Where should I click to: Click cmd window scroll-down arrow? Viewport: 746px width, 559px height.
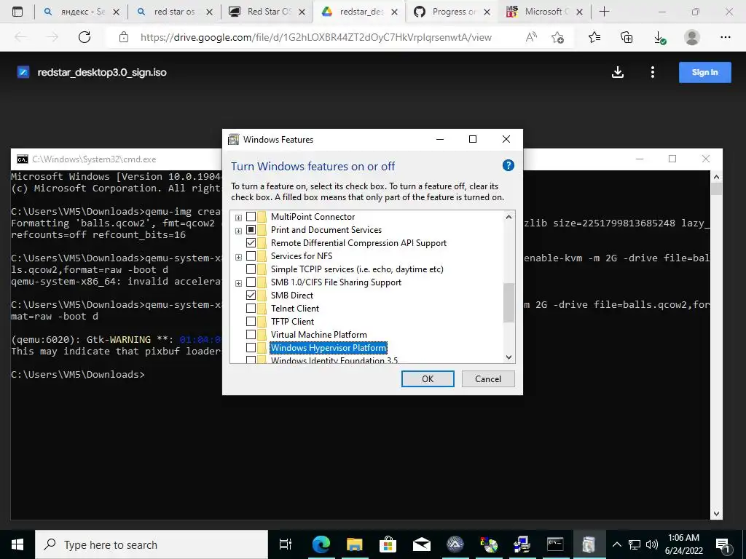tap(717, 513)
